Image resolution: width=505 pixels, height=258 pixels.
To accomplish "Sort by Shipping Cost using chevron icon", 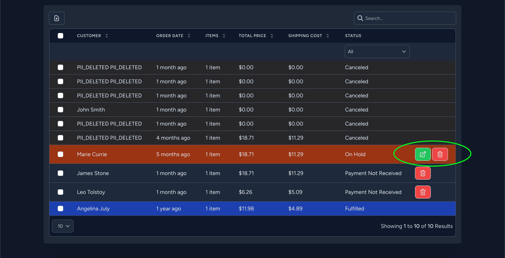I will pos(327,35).
